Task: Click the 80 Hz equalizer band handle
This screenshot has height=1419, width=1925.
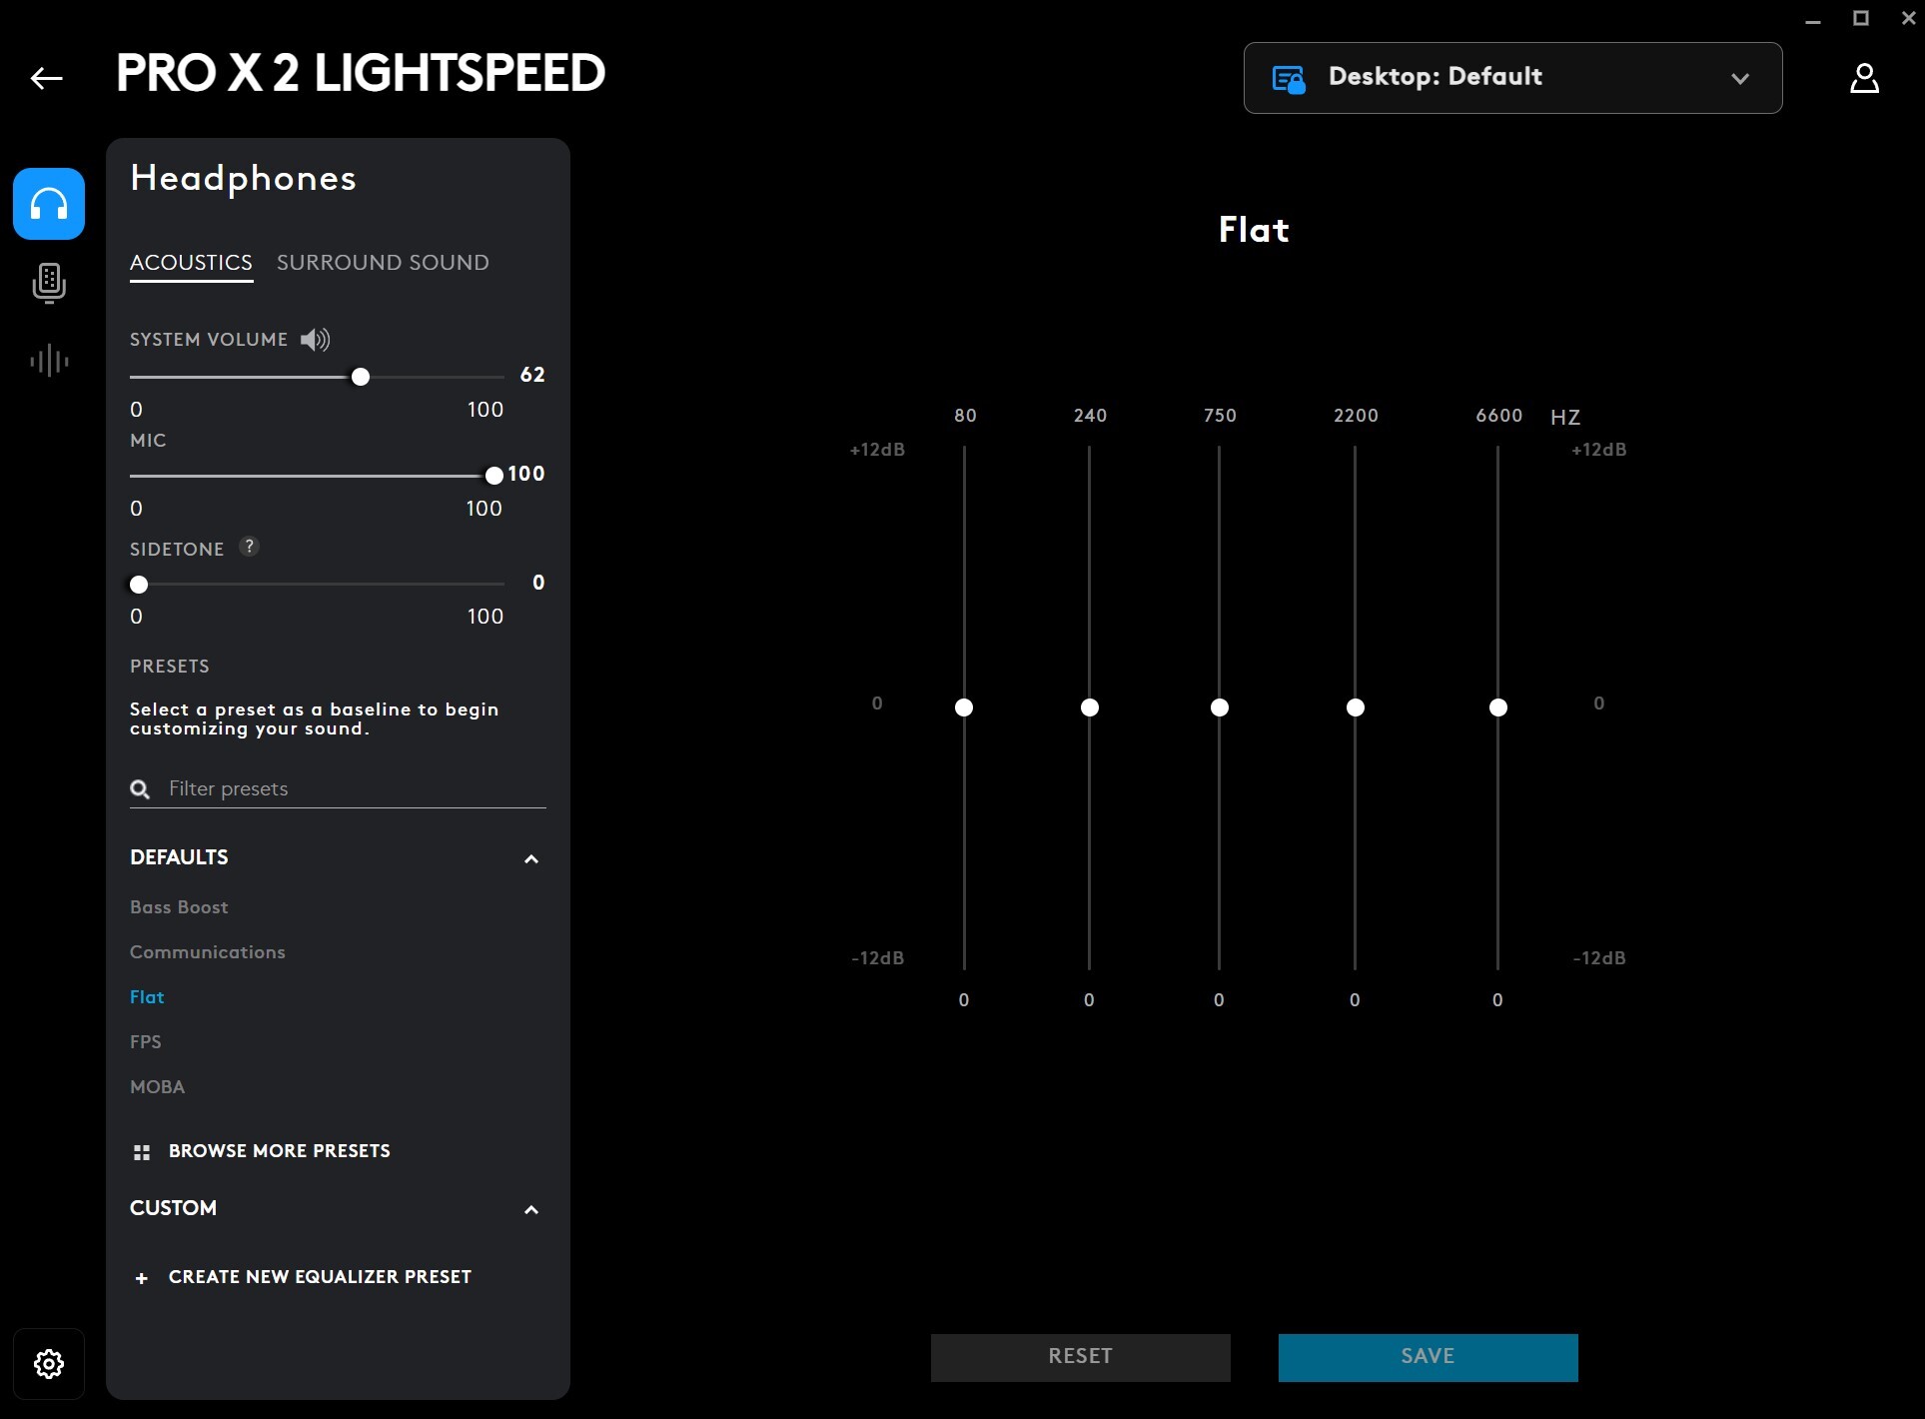Action: (x=964, y=708)
